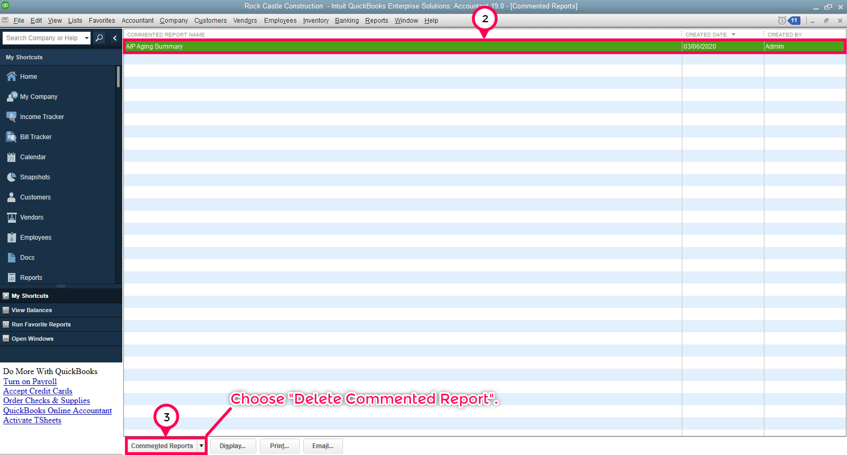Open Order Checks & Supplies link
The width and height of the screenshot is (847, 455).
coord(47,401)
